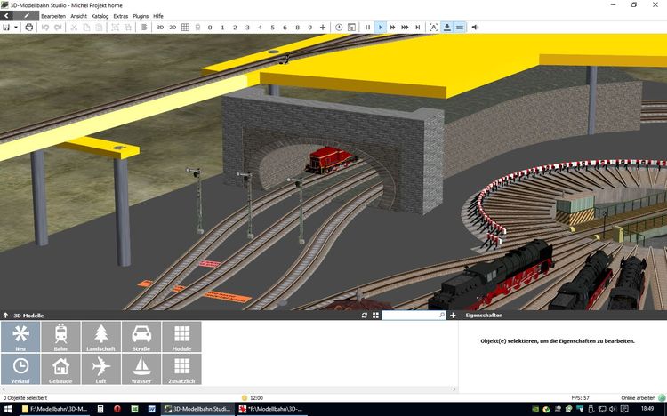Image resolution: width=667 pixels, height=416 pixels.
Task: Click the simulation clock icon
Action: click(x=339, y=28)
